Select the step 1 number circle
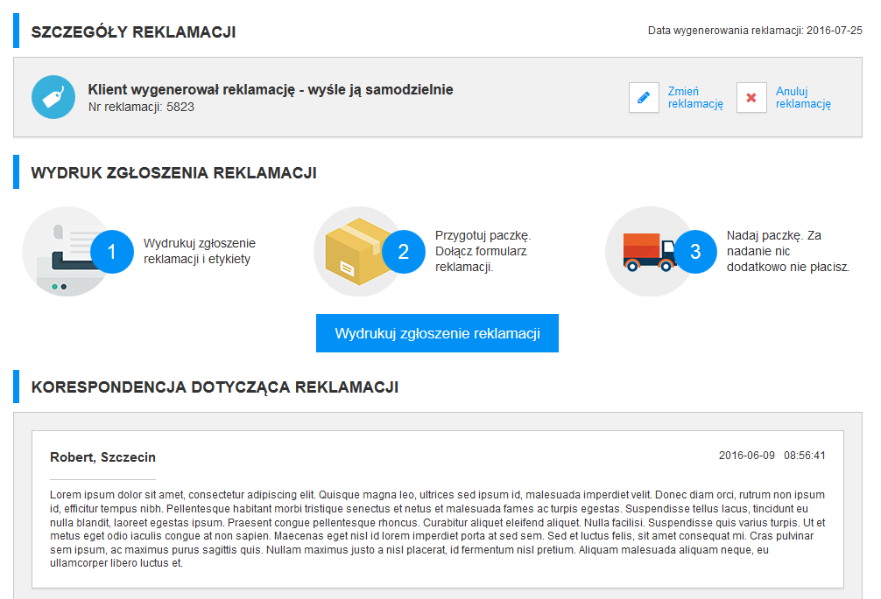Viewport: 881px width, 599px height. click(x=111, y=252)
